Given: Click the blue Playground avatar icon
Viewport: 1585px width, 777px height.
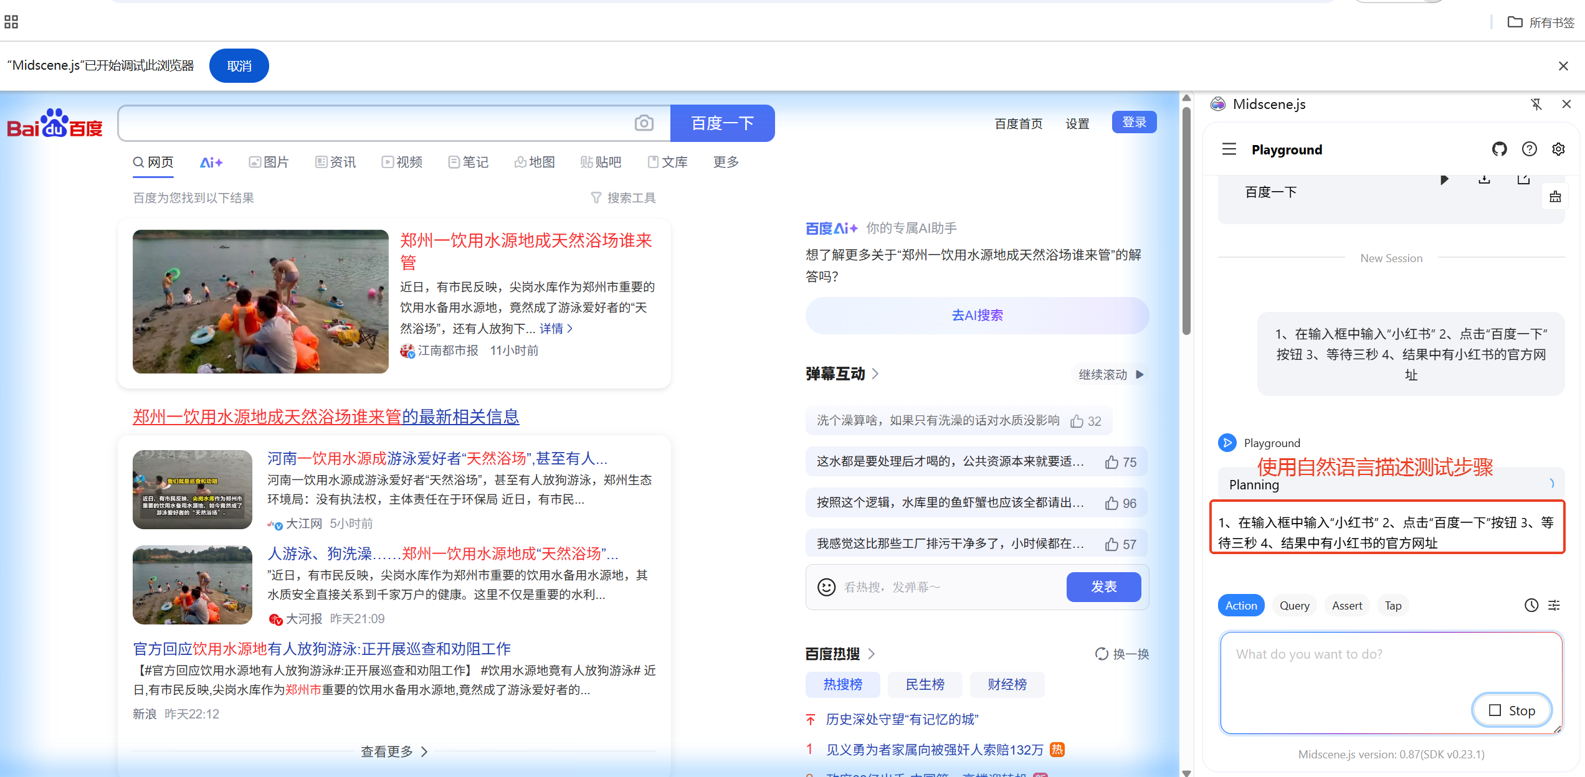Looking at the screenshot, I should [1227, 443].
